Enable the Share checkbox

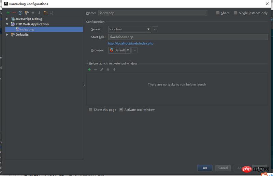click(x=218, y=13)
